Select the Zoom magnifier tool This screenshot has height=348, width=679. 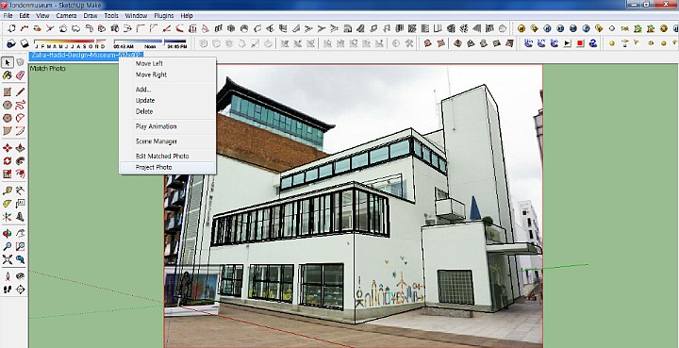8,247
